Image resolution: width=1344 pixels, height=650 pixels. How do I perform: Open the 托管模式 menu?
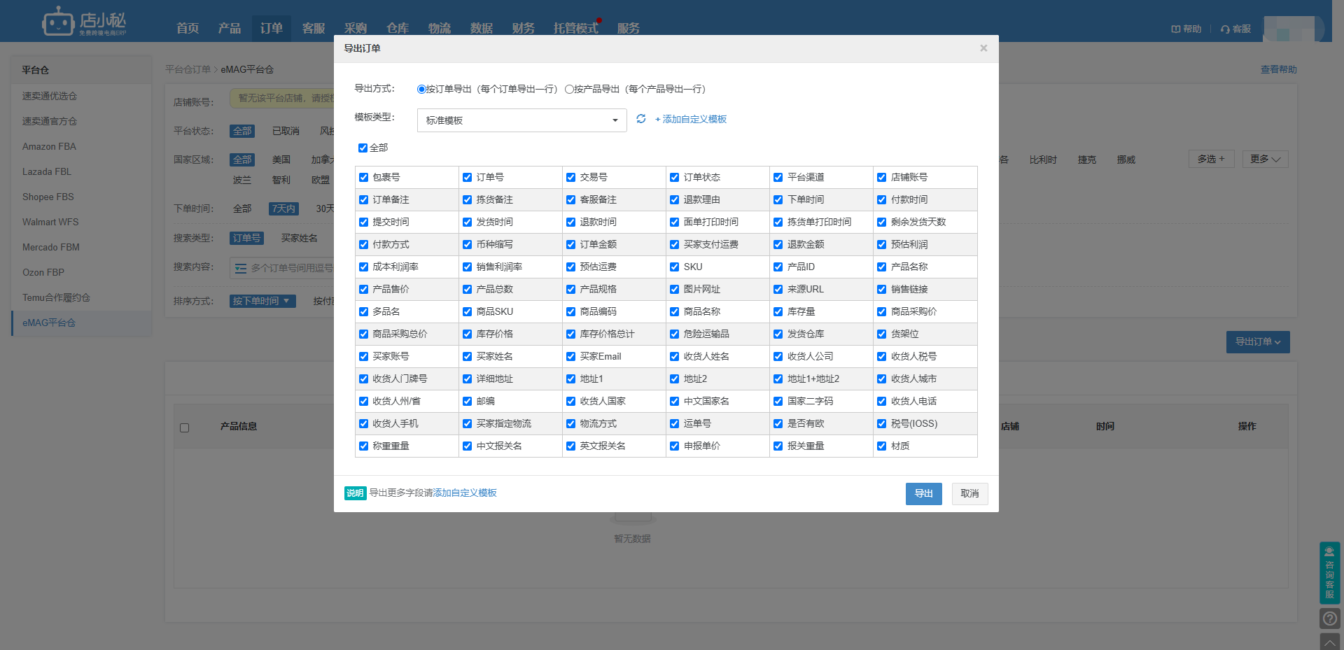[576, 29]
